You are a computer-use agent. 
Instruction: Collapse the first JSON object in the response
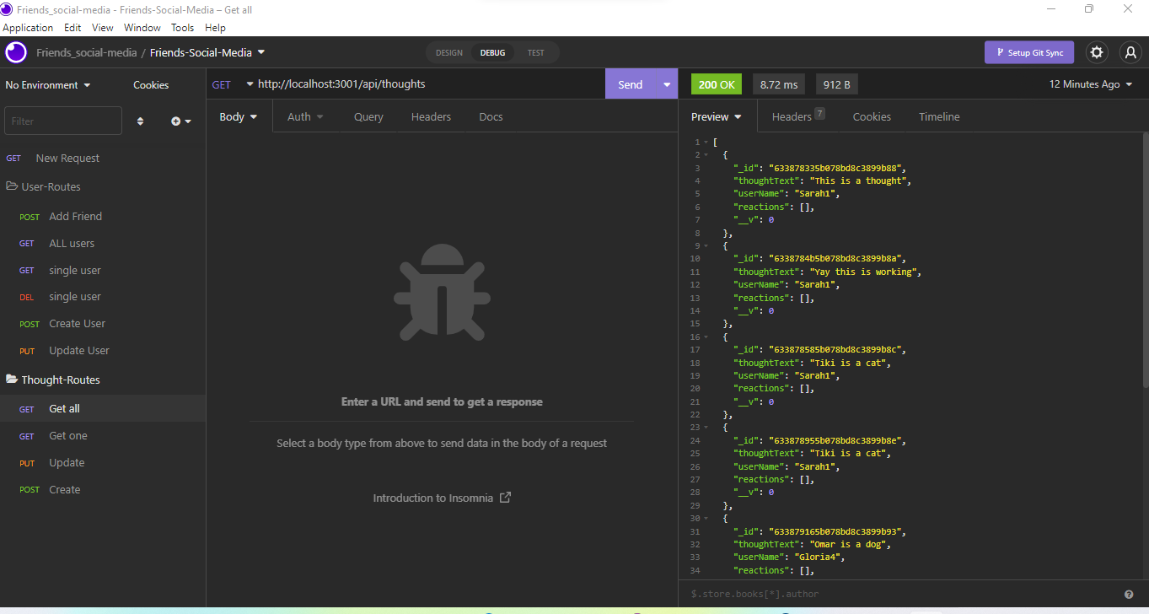point(705,154)
